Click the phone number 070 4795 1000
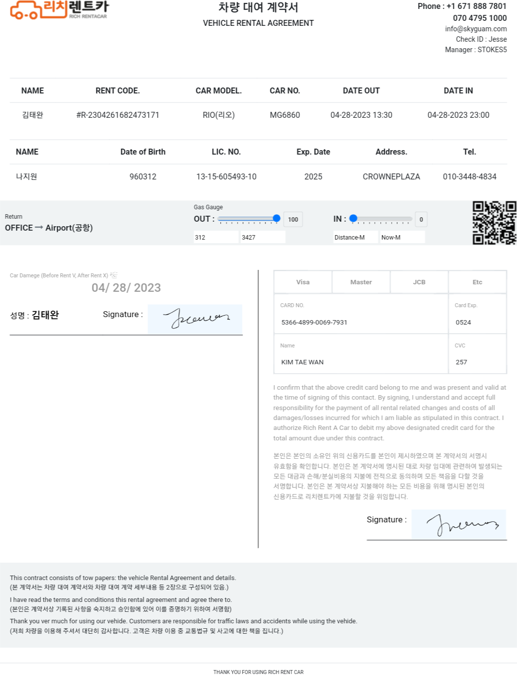Viewport: 517px width, 676px height. click(480, 18)
